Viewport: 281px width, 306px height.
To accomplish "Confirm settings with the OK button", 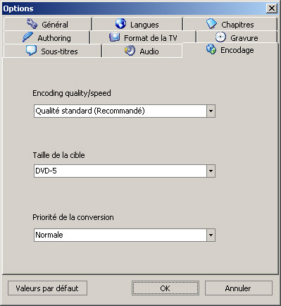I will tap(166, 288).
